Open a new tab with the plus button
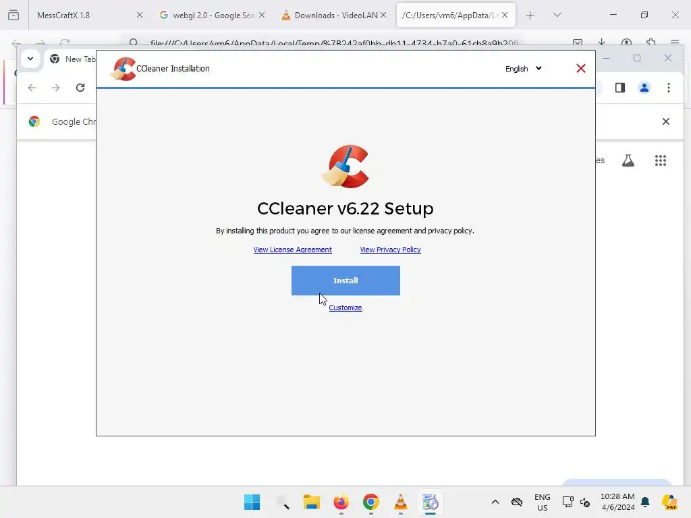This screenshot has width=691, height=518. [530, 16]
